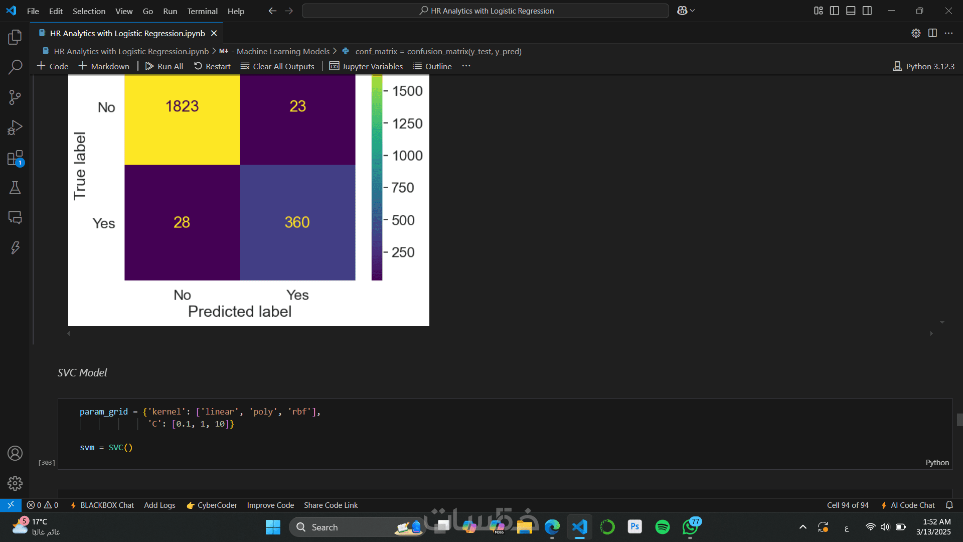Expand the notebook toolbar more actions ellipsis
The height and width of the screenshot is (542, 963).
[x=466, y=66]
